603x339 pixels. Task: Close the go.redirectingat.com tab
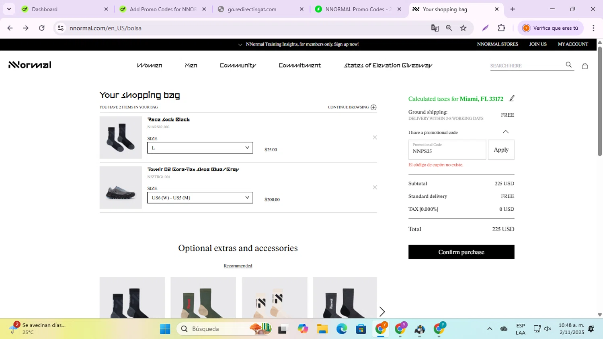(x=301, y=9)
